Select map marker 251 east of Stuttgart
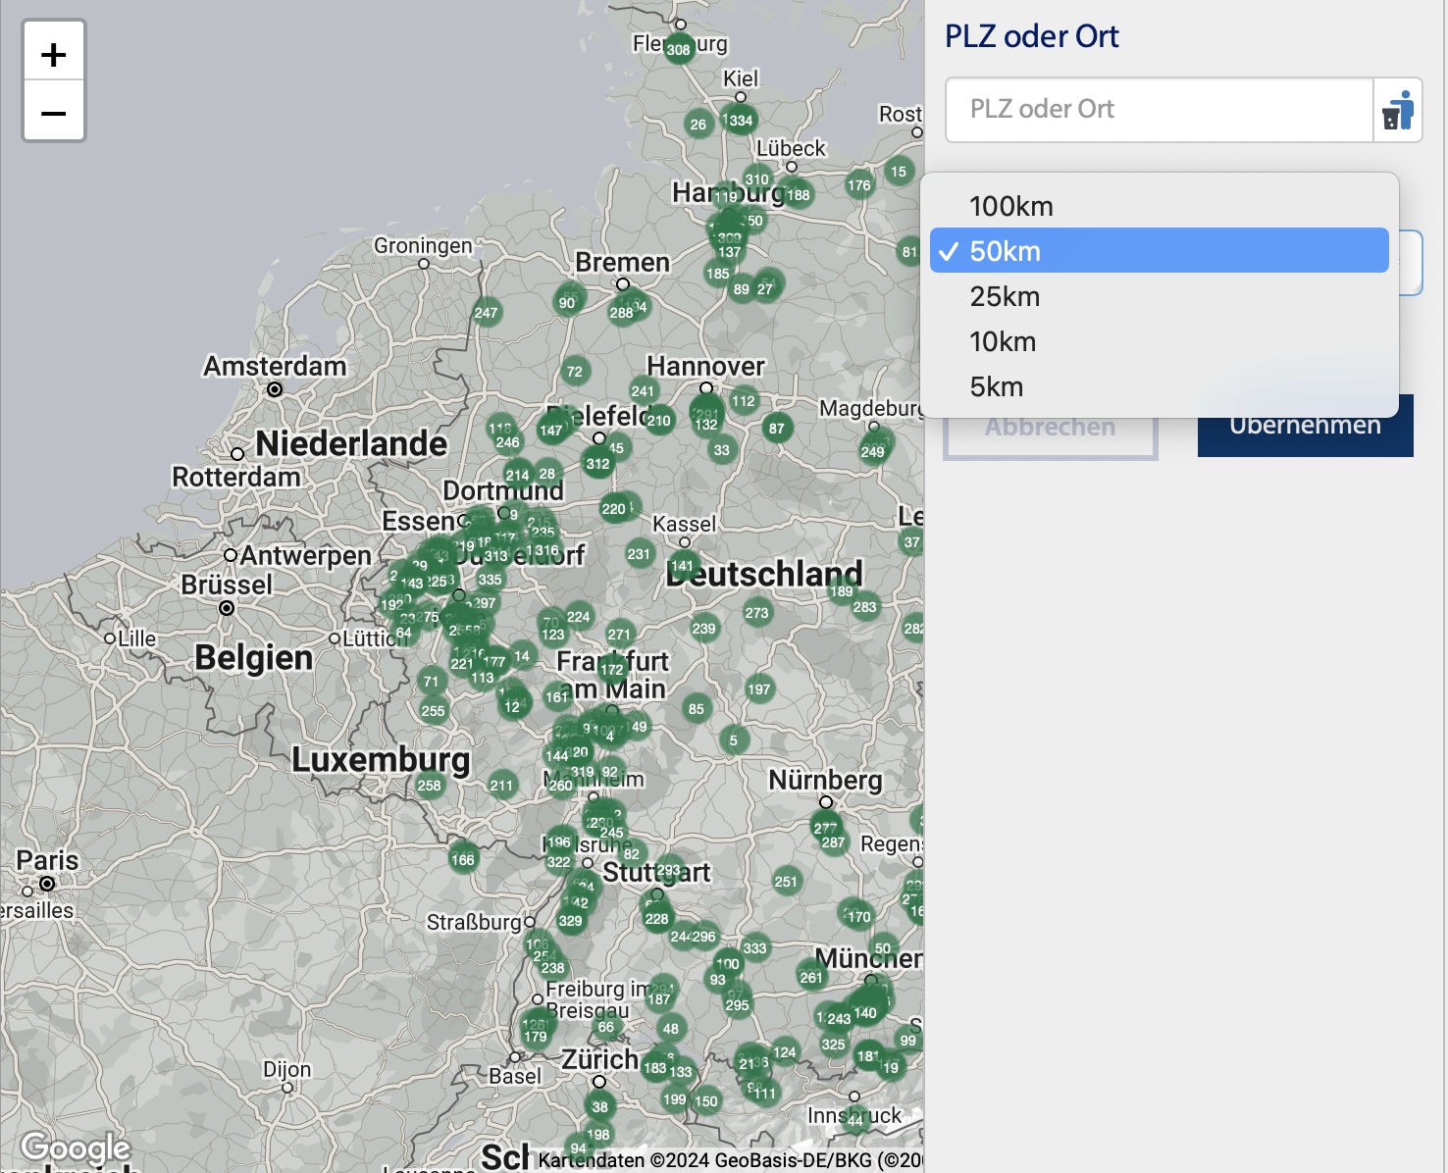The height and width of the screenshot is (1173, 1448). 786,881
